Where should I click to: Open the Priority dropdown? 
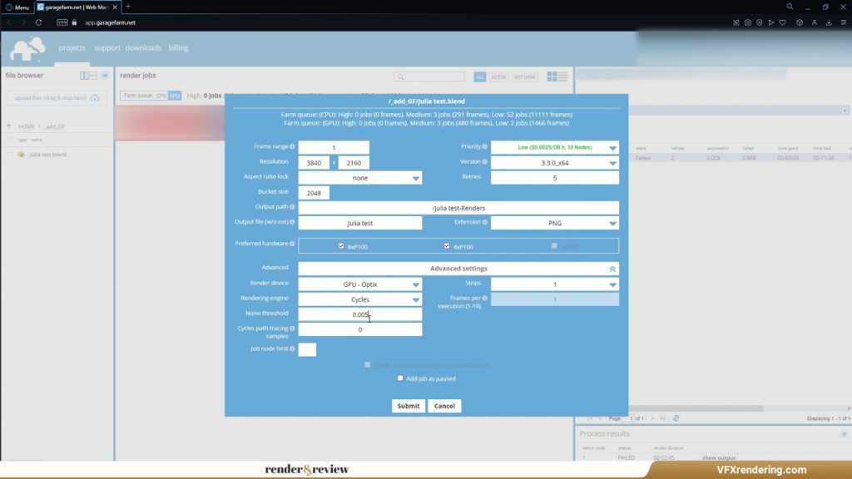point(555,147)
